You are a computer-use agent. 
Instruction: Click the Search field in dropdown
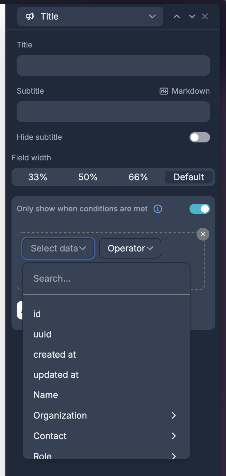tap(106, 278)
